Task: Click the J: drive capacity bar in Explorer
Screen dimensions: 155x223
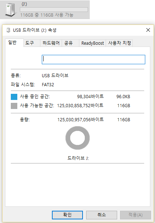Action: pos(54,9)
